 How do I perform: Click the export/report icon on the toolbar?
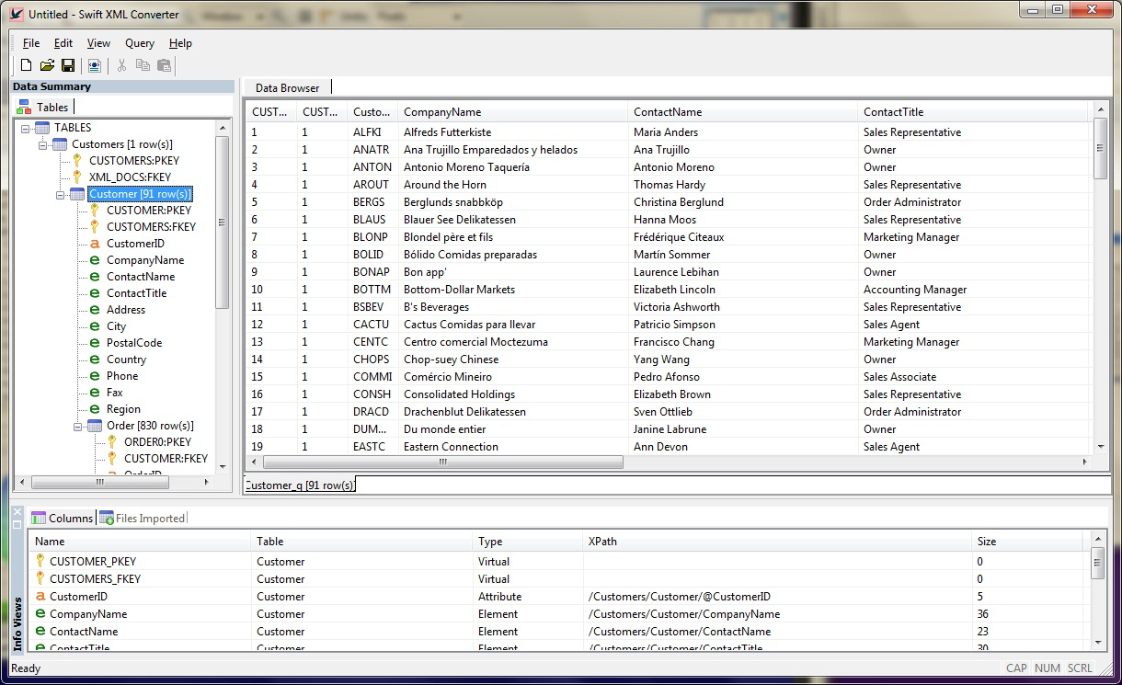[x=94, y=64]
